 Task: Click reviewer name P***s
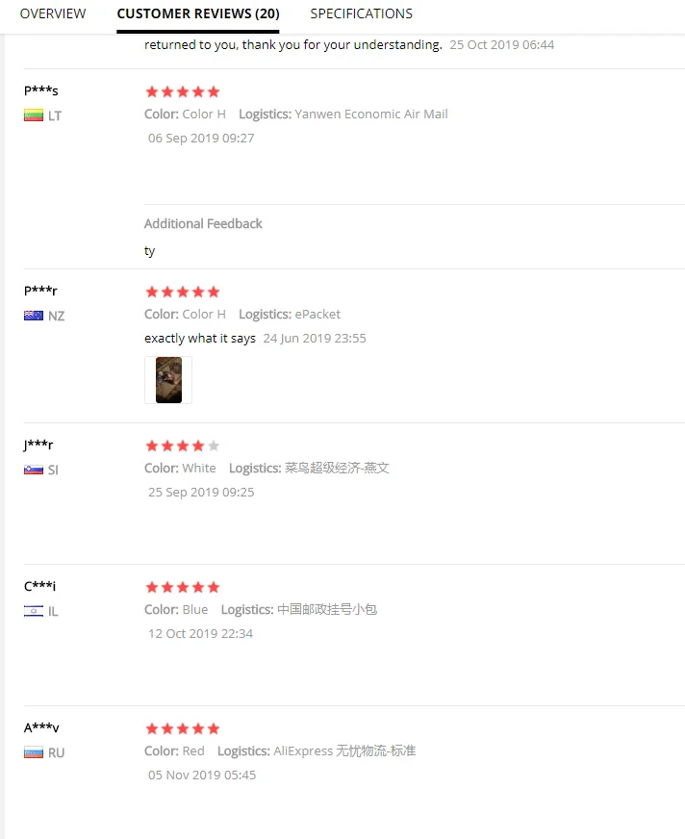pos(41,90)
